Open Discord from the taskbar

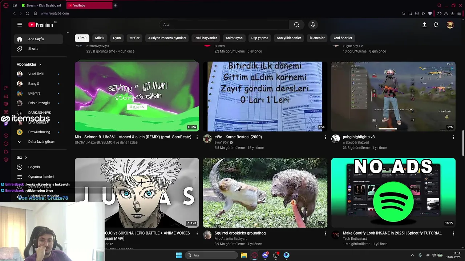(x=265, y=256)
